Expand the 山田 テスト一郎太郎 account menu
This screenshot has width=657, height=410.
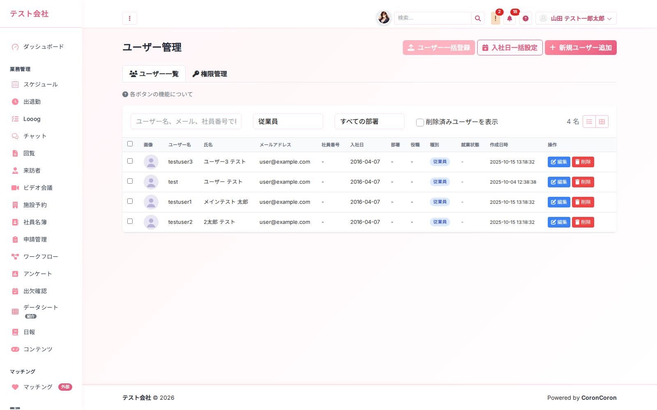(576, 18)
